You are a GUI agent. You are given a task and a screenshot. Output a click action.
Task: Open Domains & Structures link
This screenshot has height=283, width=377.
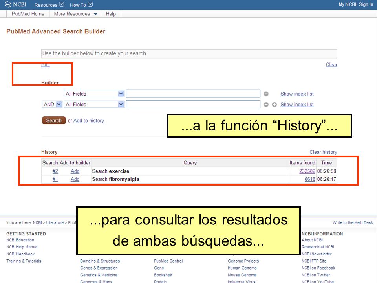tap(100, 261)
